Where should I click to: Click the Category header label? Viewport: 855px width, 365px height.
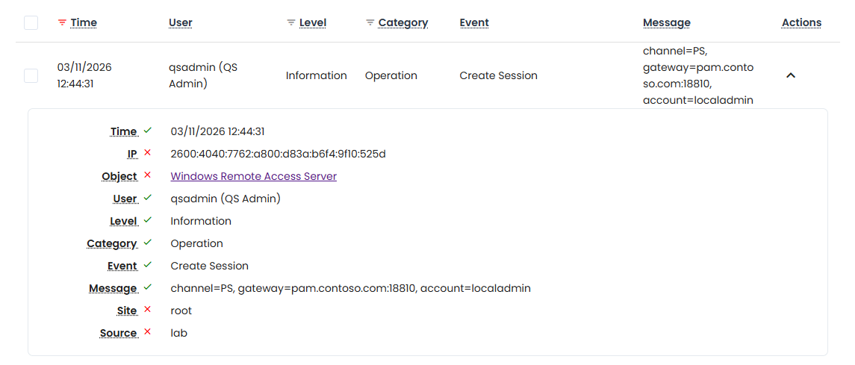(403, 22)
